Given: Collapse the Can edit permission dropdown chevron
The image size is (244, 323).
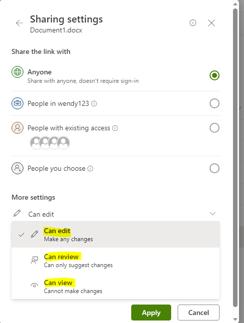Looking at the screenshot, I should click(x=213, y=214).
